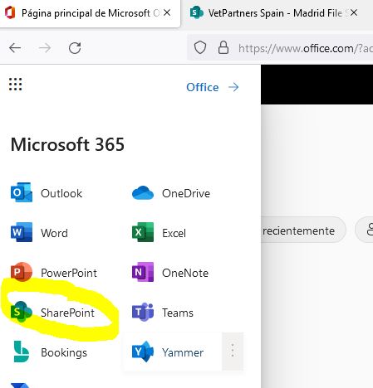
Task: Close the Página principal de Microsoft tab
Action: pyautogui.click(x=167, y=12)
